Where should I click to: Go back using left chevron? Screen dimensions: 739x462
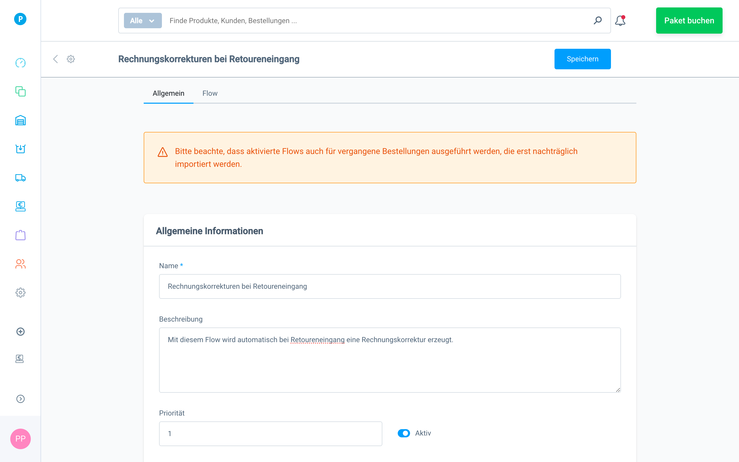(56, 59)
